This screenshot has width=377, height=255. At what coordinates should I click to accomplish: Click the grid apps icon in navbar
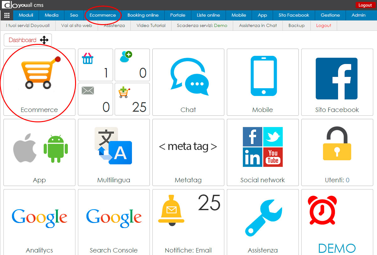click(x=7, y=15)
